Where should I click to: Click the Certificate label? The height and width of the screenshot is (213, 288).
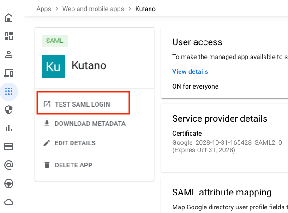(x=187, y=133)
